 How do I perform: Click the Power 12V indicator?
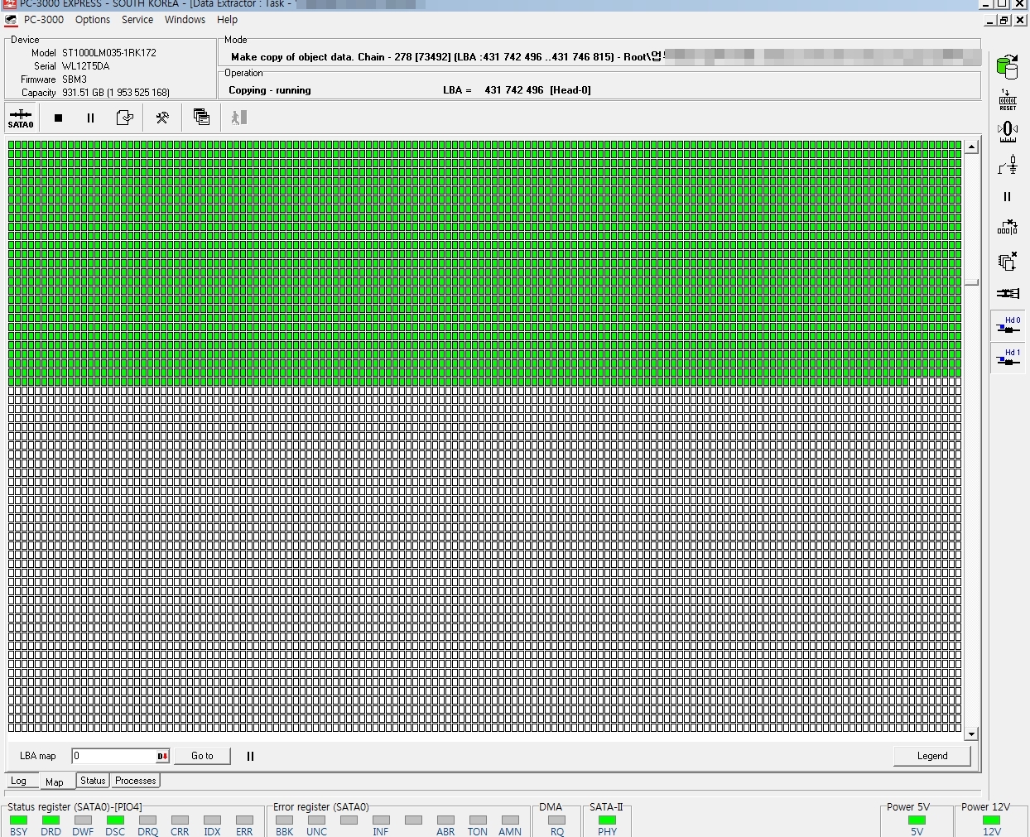pyautogui.click(x=991, y=820)
